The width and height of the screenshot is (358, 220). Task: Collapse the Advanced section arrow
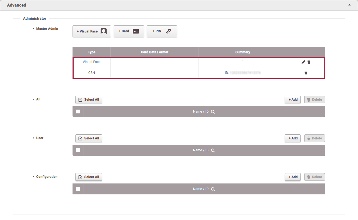coord(350,5)
